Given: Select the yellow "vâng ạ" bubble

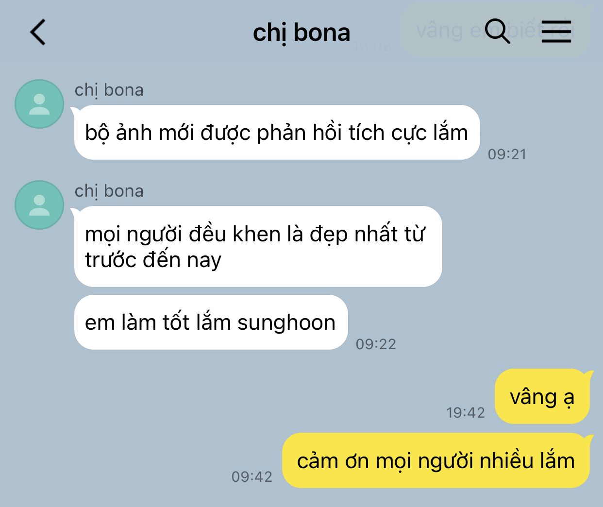Looking at the screenshot, I should pos(542,397).
